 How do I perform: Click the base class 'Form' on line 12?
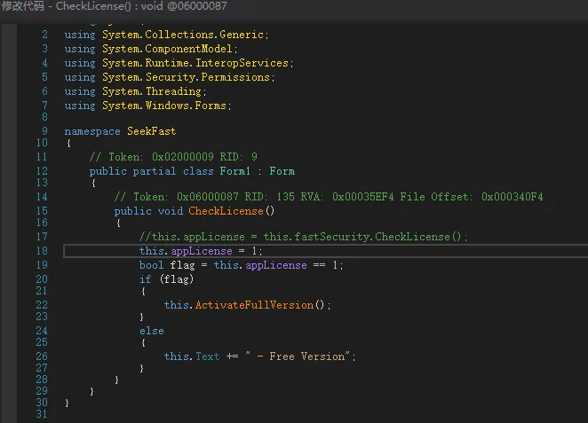(282, 171)
